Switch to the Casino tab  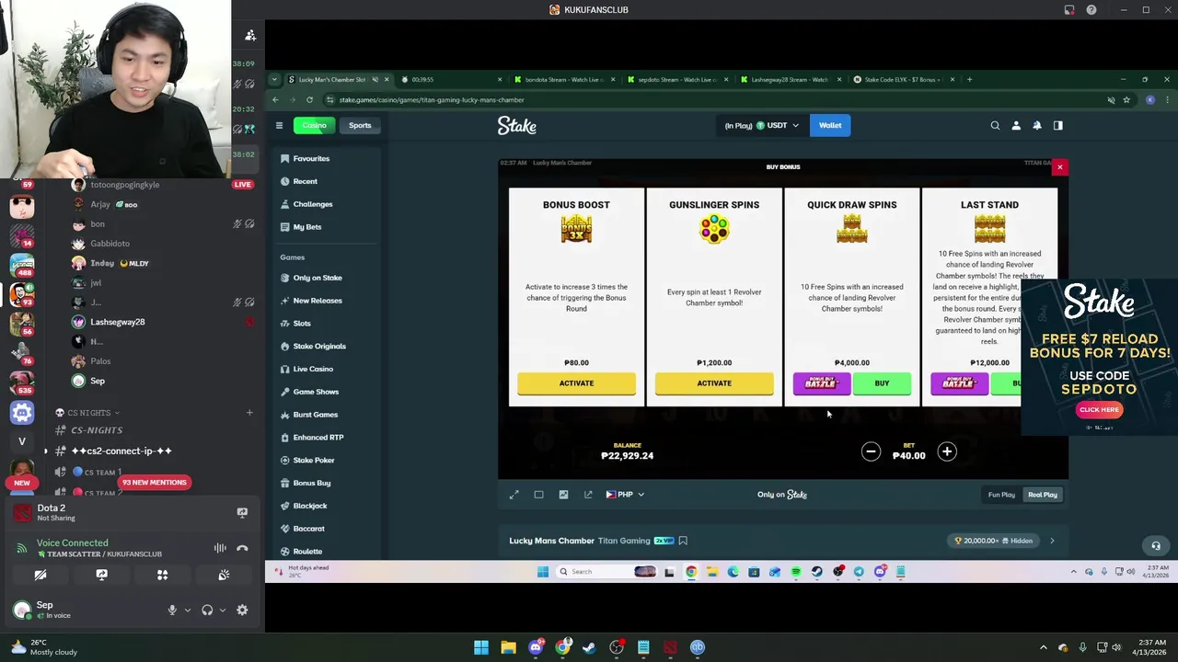click(315, 125)
